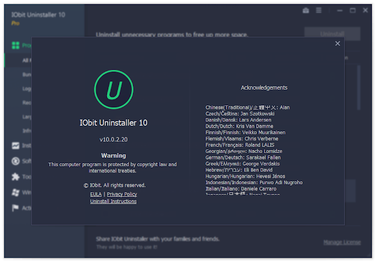
Task: Click the Danish translator Lars Andersen line
Action: [x=238, y=120]
